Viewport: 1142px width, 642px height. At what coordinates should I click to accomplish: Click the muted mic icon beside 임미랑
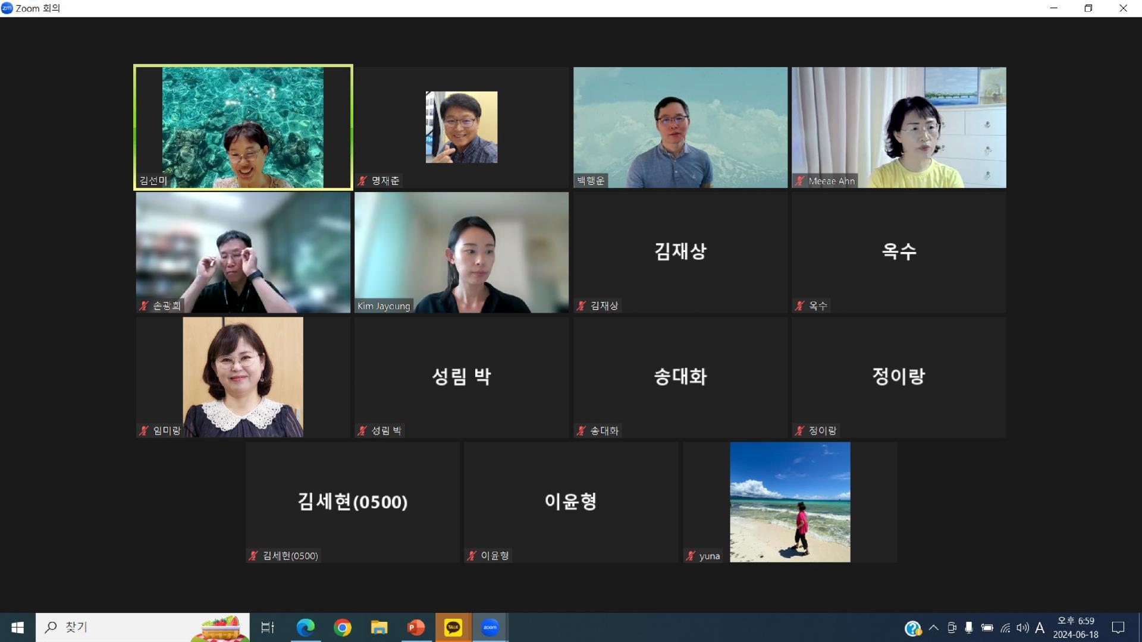click(x=144, y=430)
